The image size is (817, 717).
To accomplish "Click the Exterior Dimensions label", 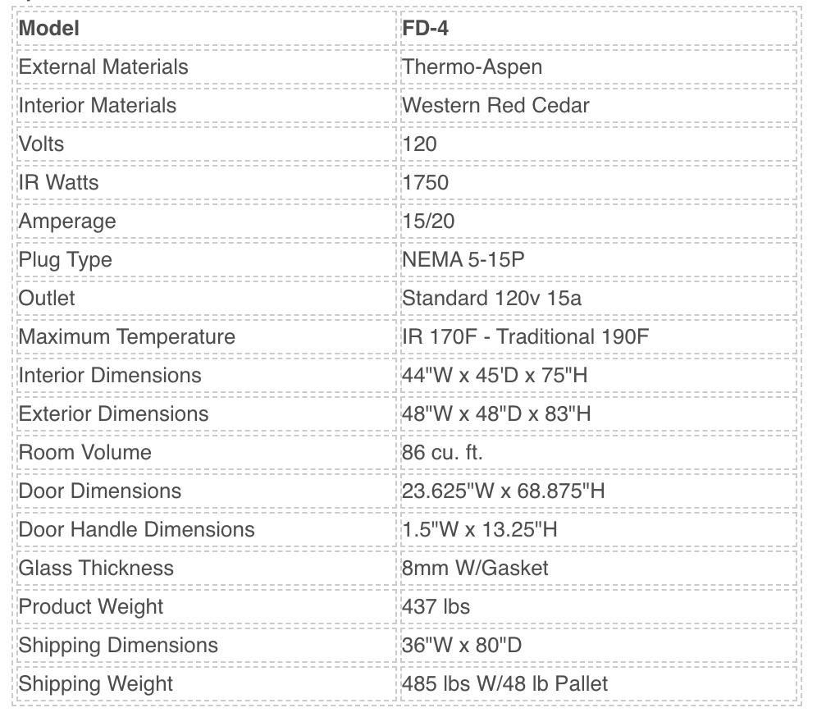I will [113, 413].
